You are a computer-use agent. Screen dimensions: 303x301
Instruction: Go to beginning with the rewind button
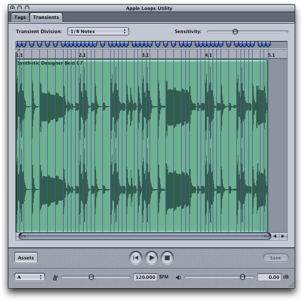[x=135, y=258]
